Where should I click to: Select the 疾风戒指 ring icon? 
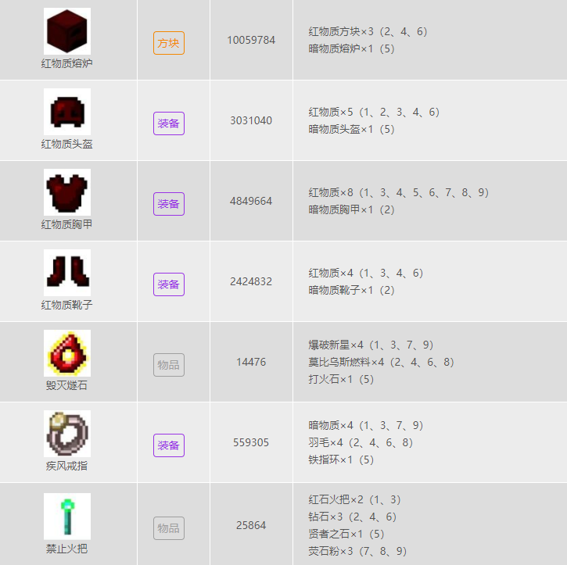67,434
